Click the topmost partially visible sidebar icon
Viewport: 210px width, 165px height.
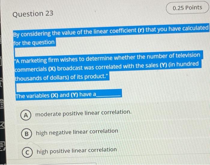1,40
